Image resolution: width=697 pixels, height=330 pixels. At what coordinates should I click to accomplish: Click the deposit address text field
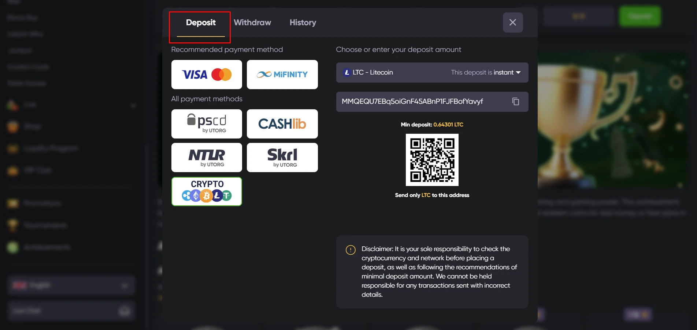pyautogui.click(x=432, y=102)
